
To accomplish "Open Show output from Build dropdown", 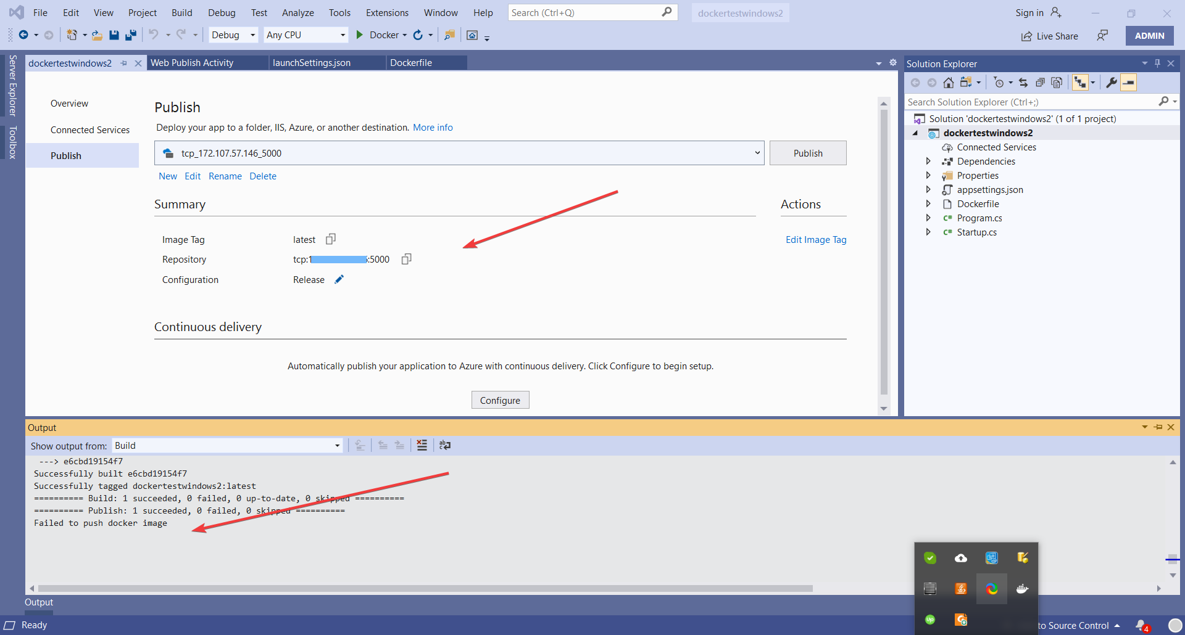I will click(227, 445).
